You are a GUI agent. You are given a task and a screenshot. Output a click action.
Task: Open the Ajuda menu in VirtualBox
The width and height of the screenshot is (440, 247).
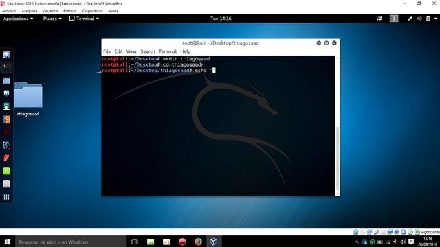tap(113, 11)
